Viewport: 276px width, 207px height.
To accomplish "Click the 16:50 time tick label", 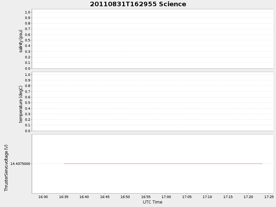I will point(125,197).
